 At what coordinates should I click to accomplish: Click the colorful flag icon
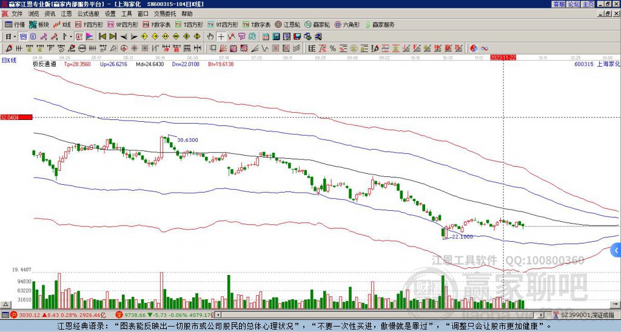90,37
